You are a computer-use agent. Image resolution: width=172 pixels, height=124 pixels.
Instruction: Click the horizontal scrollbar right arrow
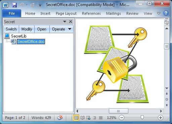(161, 111)
